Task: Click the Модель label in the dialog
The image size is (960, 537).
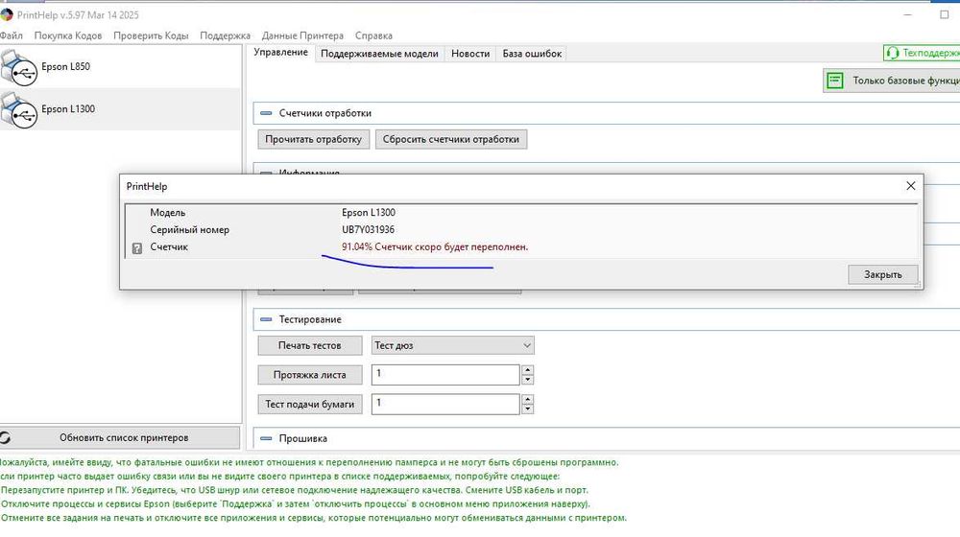Action: (x=168, y=213)
